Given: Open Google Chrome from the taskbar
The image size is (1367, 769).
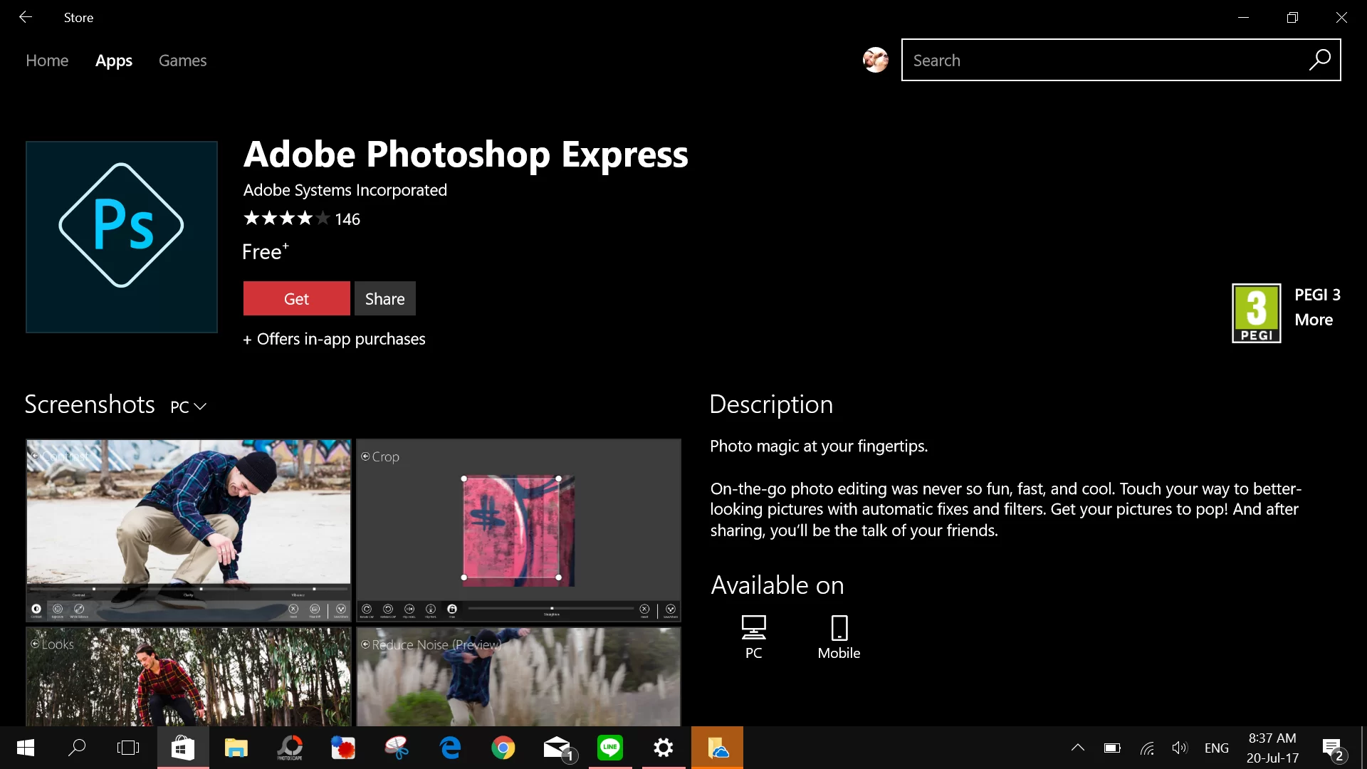Looking at the screenshot, I should pos(503,748).
